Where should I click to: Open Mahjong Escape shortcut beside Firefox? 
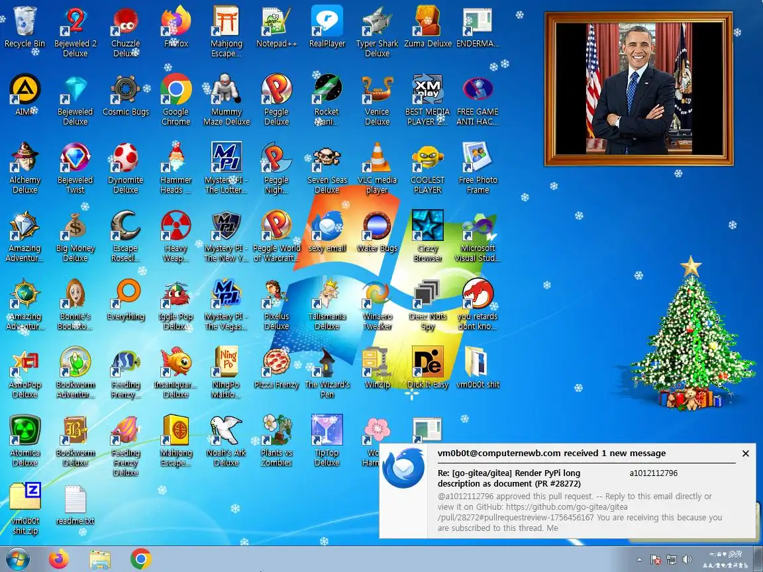point(227,32)
